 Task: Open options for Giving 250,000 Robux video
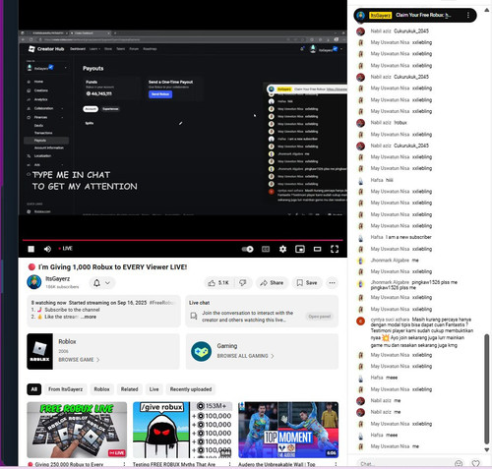tap(124, 464)
